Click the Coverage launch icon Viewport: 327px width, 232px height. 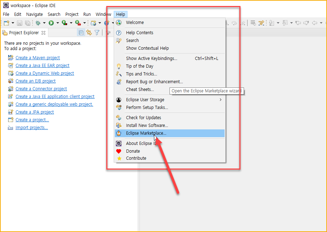point(65,23)
